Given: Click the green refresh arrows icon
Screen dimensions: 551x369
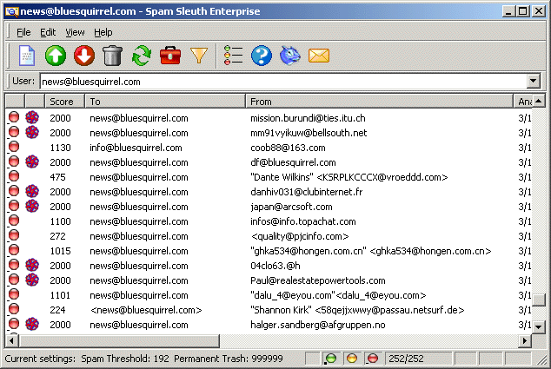Looking at the screenshot, I should click(141, 56).
